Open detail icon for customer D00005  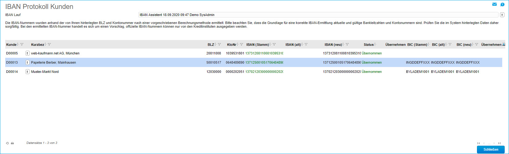(x=27, y=53)
